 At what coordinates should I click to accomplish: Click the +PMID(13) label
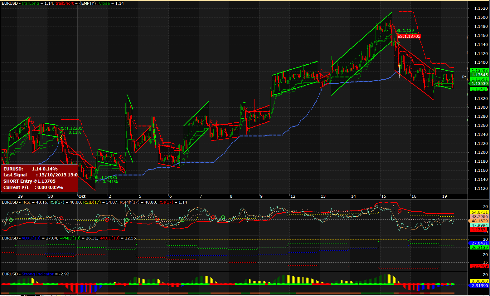click(x=70, y=238)
